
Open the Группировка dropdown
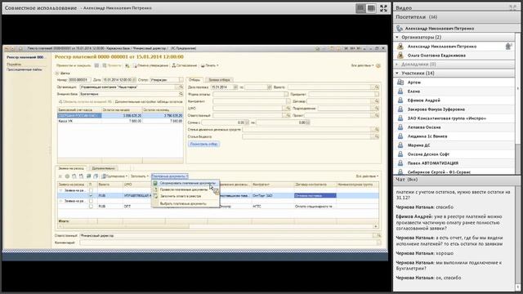pyautogui.click(x=114, y=176)
